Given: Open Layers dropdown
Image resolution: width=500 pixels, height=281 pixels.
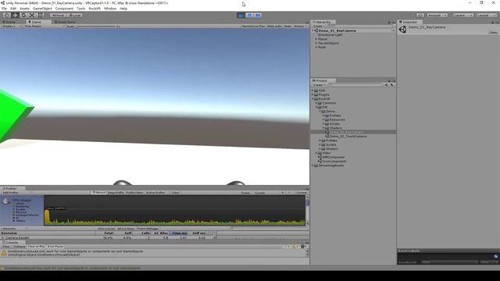Looking at the screenshot, I should coord(462,16).
